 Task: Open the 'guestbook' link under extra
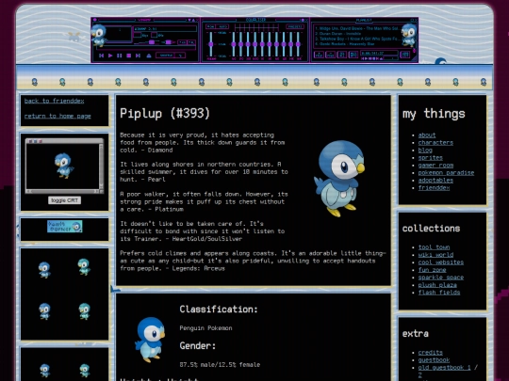pos(434,360)
